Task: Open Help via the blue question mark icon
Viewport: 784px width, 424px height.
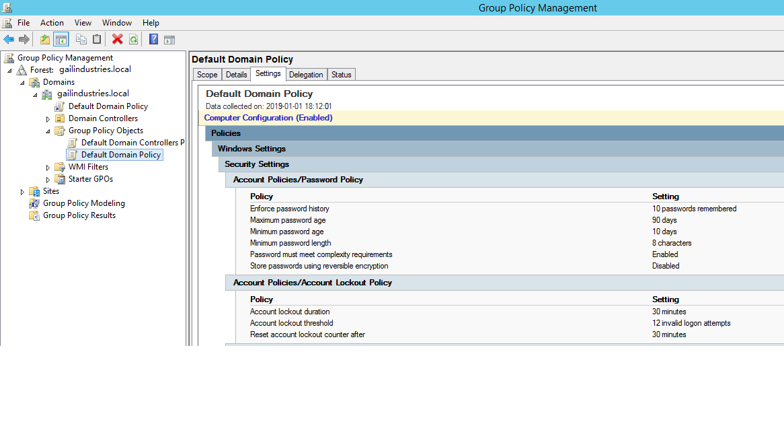Action: click(x=153, y=39)
